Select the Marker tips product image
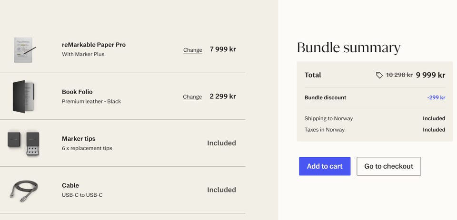 coord(23,143)
